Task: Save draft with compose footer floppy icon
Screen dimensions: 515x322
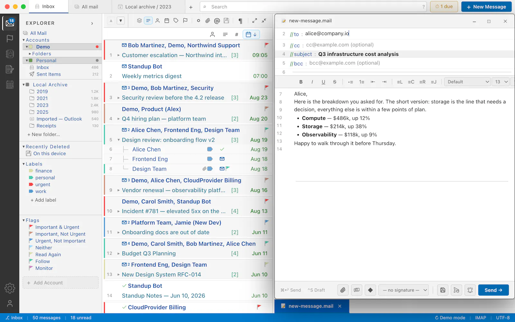Action: pyautogui.click(x=443, y=290)
